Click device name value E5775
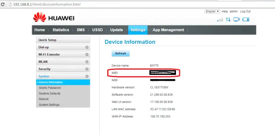 [x=154, y=66]
